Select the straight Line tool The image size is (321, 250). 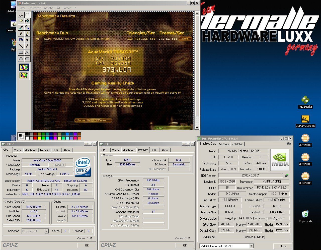tap(21, 46)
